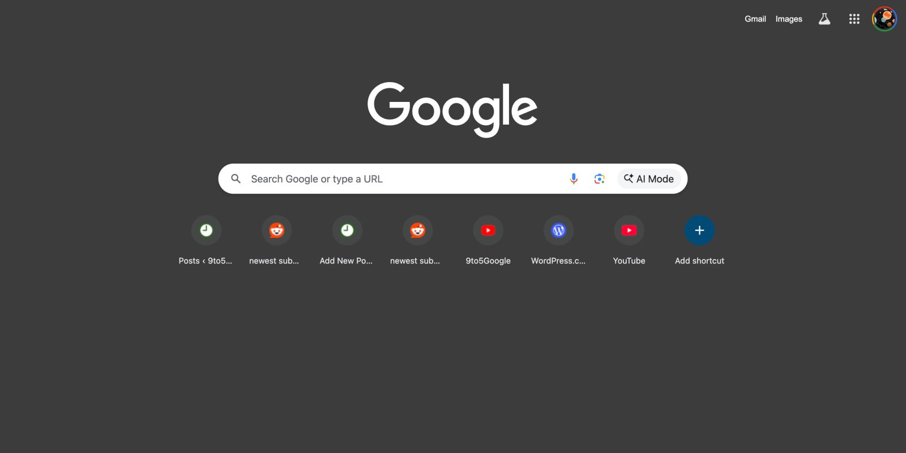Launch the YouTube shortcut tile

pyautogui.click(x=629, y=241)
